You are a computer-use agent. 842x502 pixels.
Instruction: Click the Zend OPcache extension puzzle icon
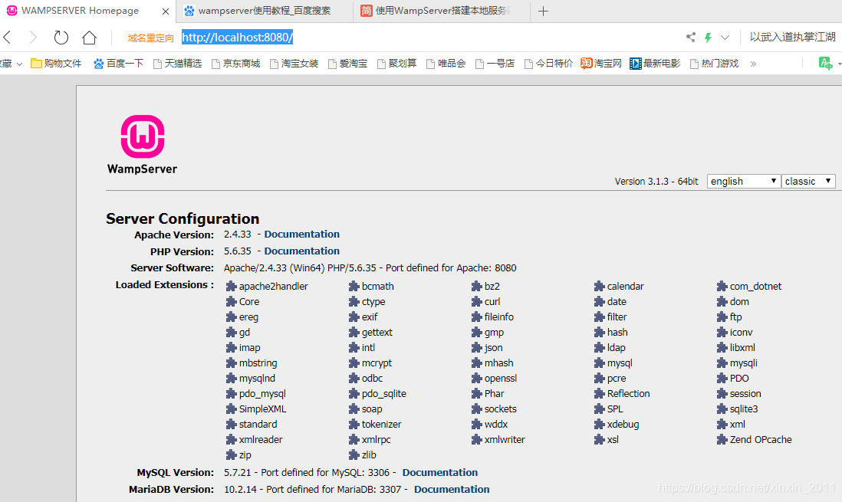[x=722, y=439]
